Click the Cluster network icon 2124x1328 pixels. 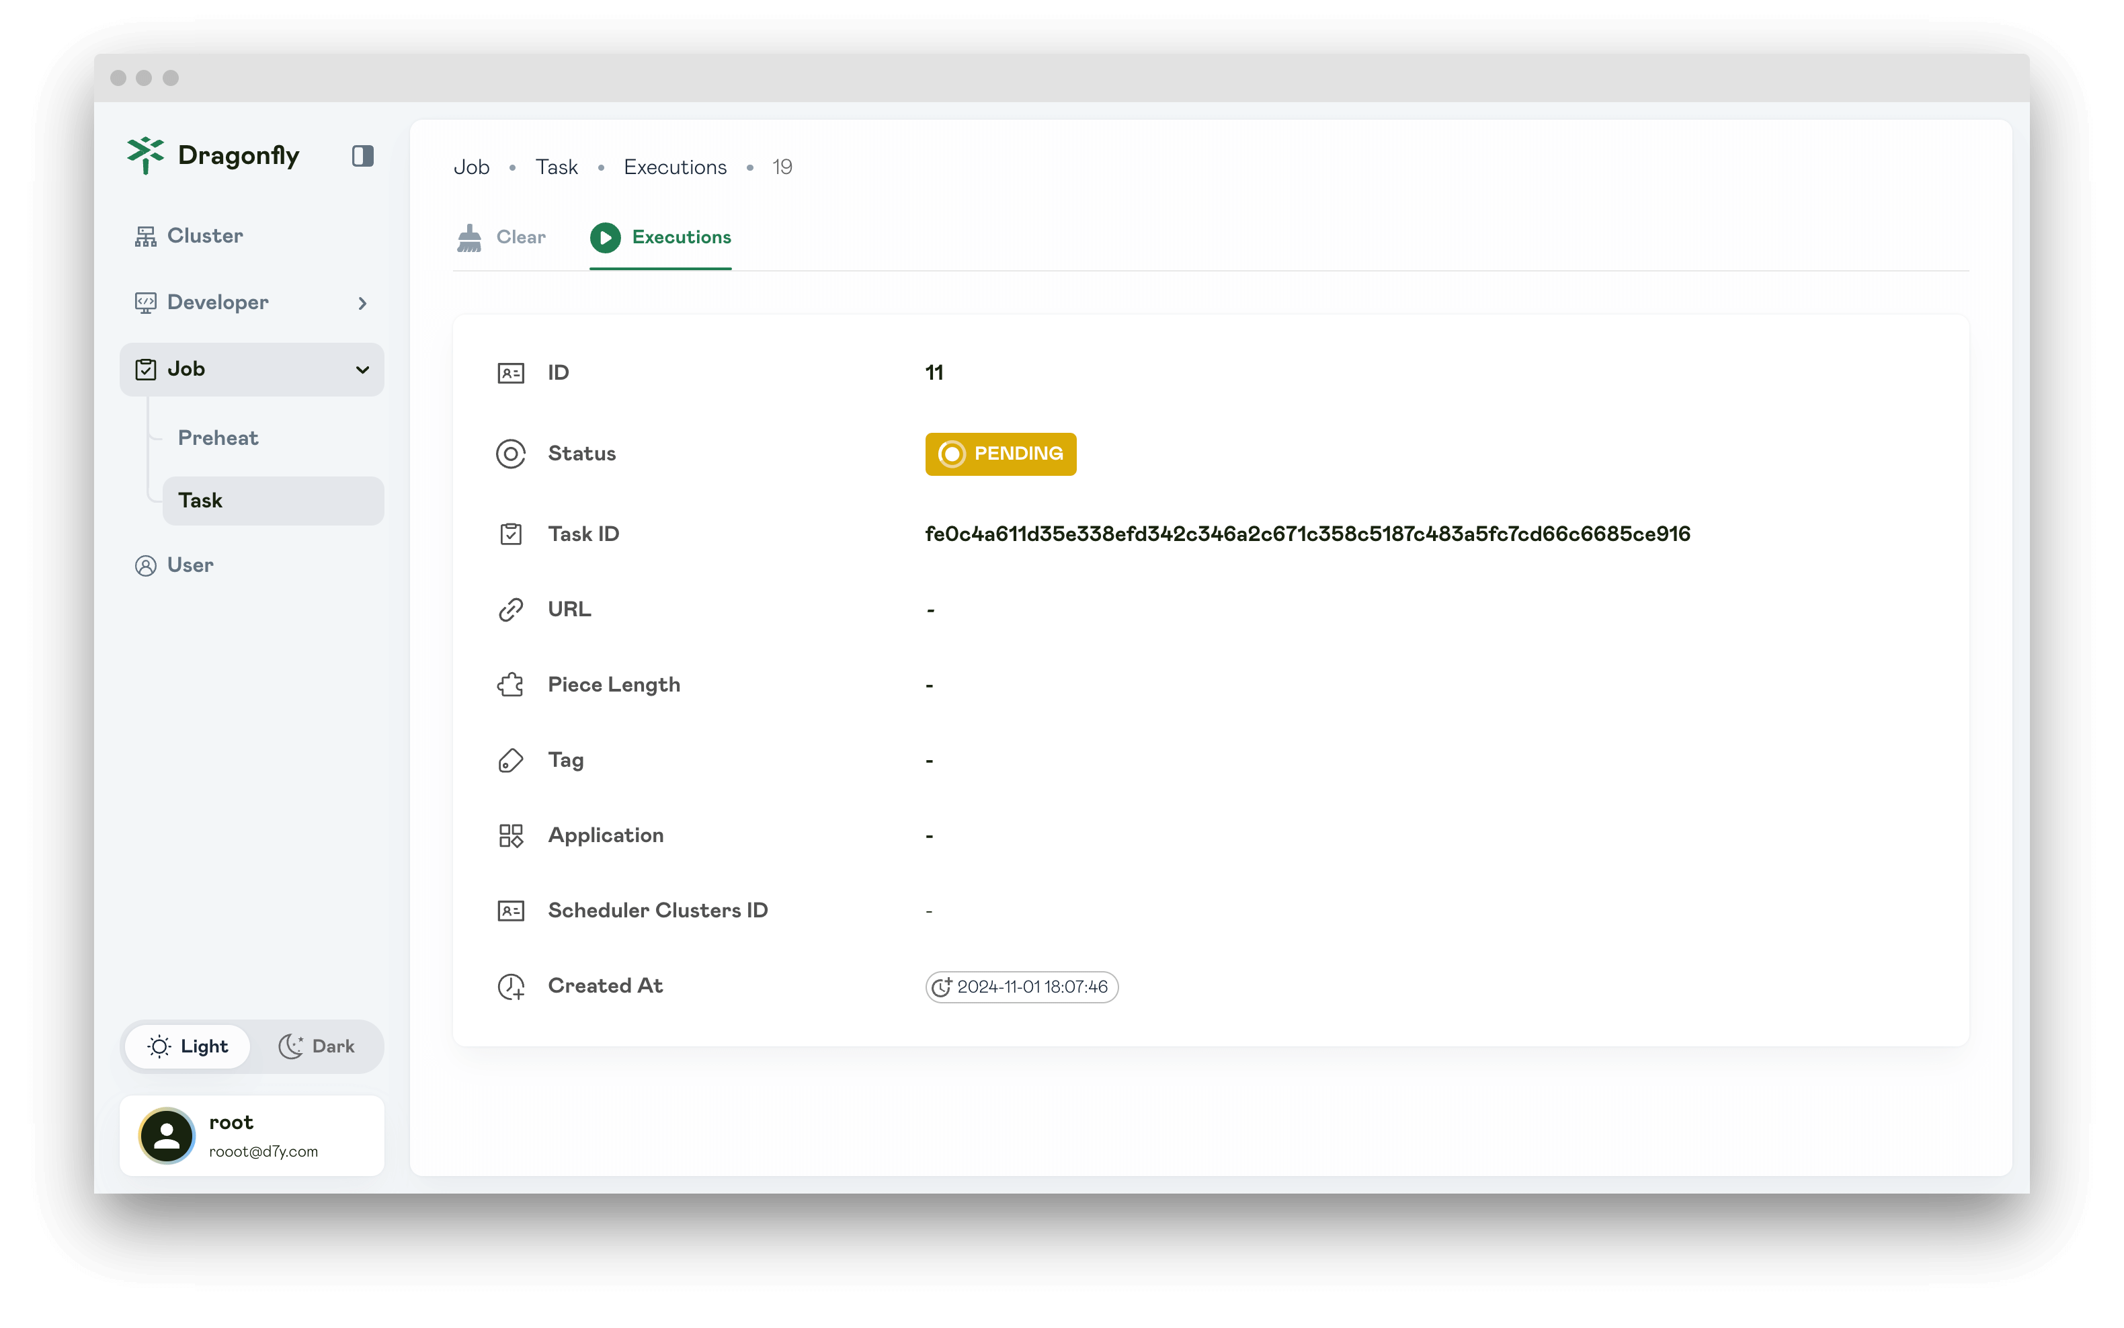click(x=146, y=237)
